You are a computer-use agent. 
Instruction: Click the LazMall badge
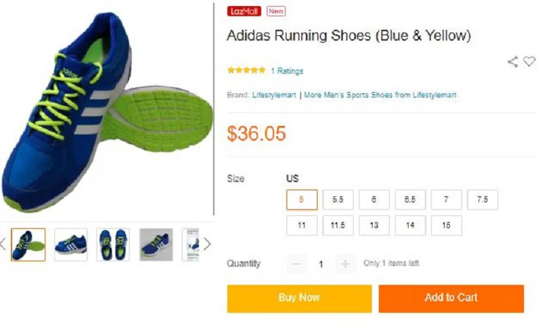point(244,11)
